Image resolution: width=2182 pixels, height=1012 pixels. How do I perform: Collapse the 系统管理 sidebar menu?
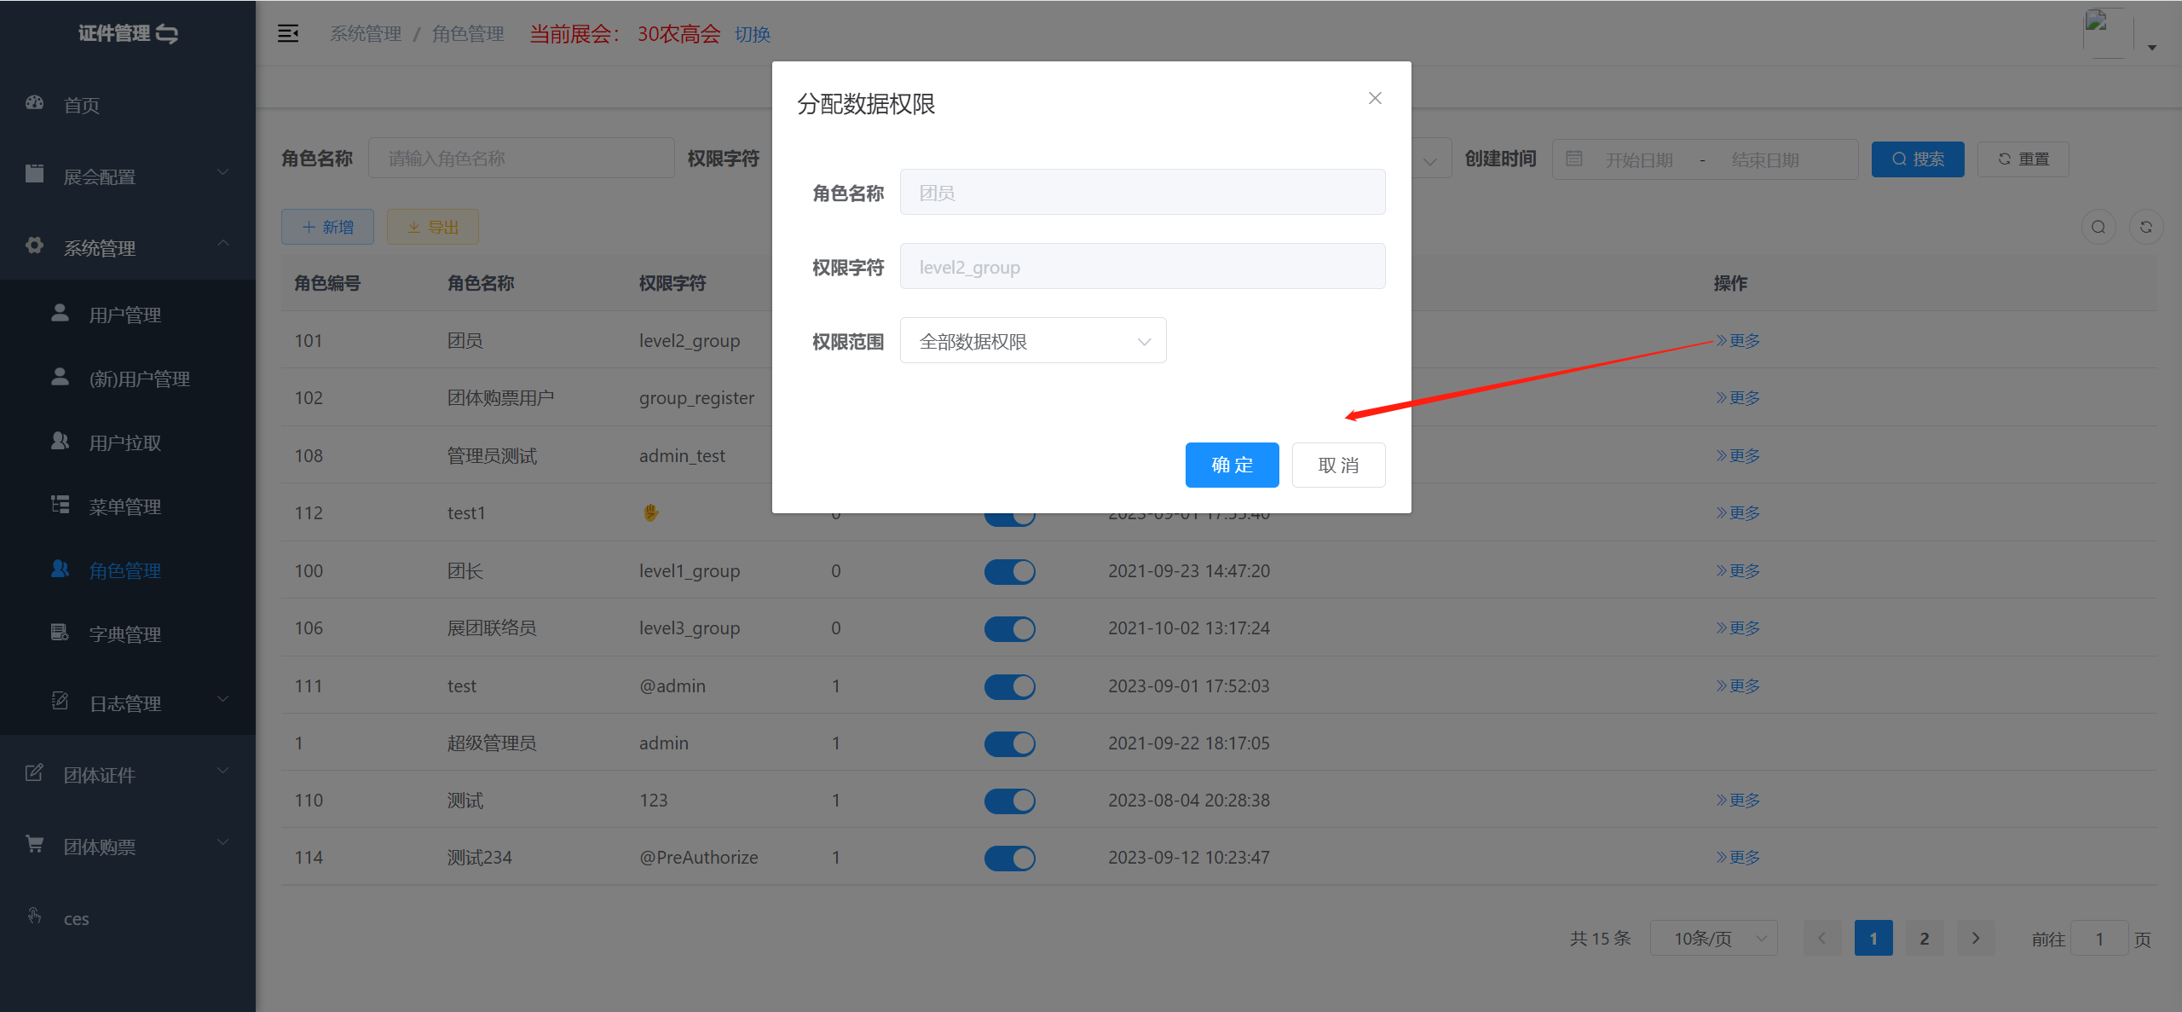[223, 245]
